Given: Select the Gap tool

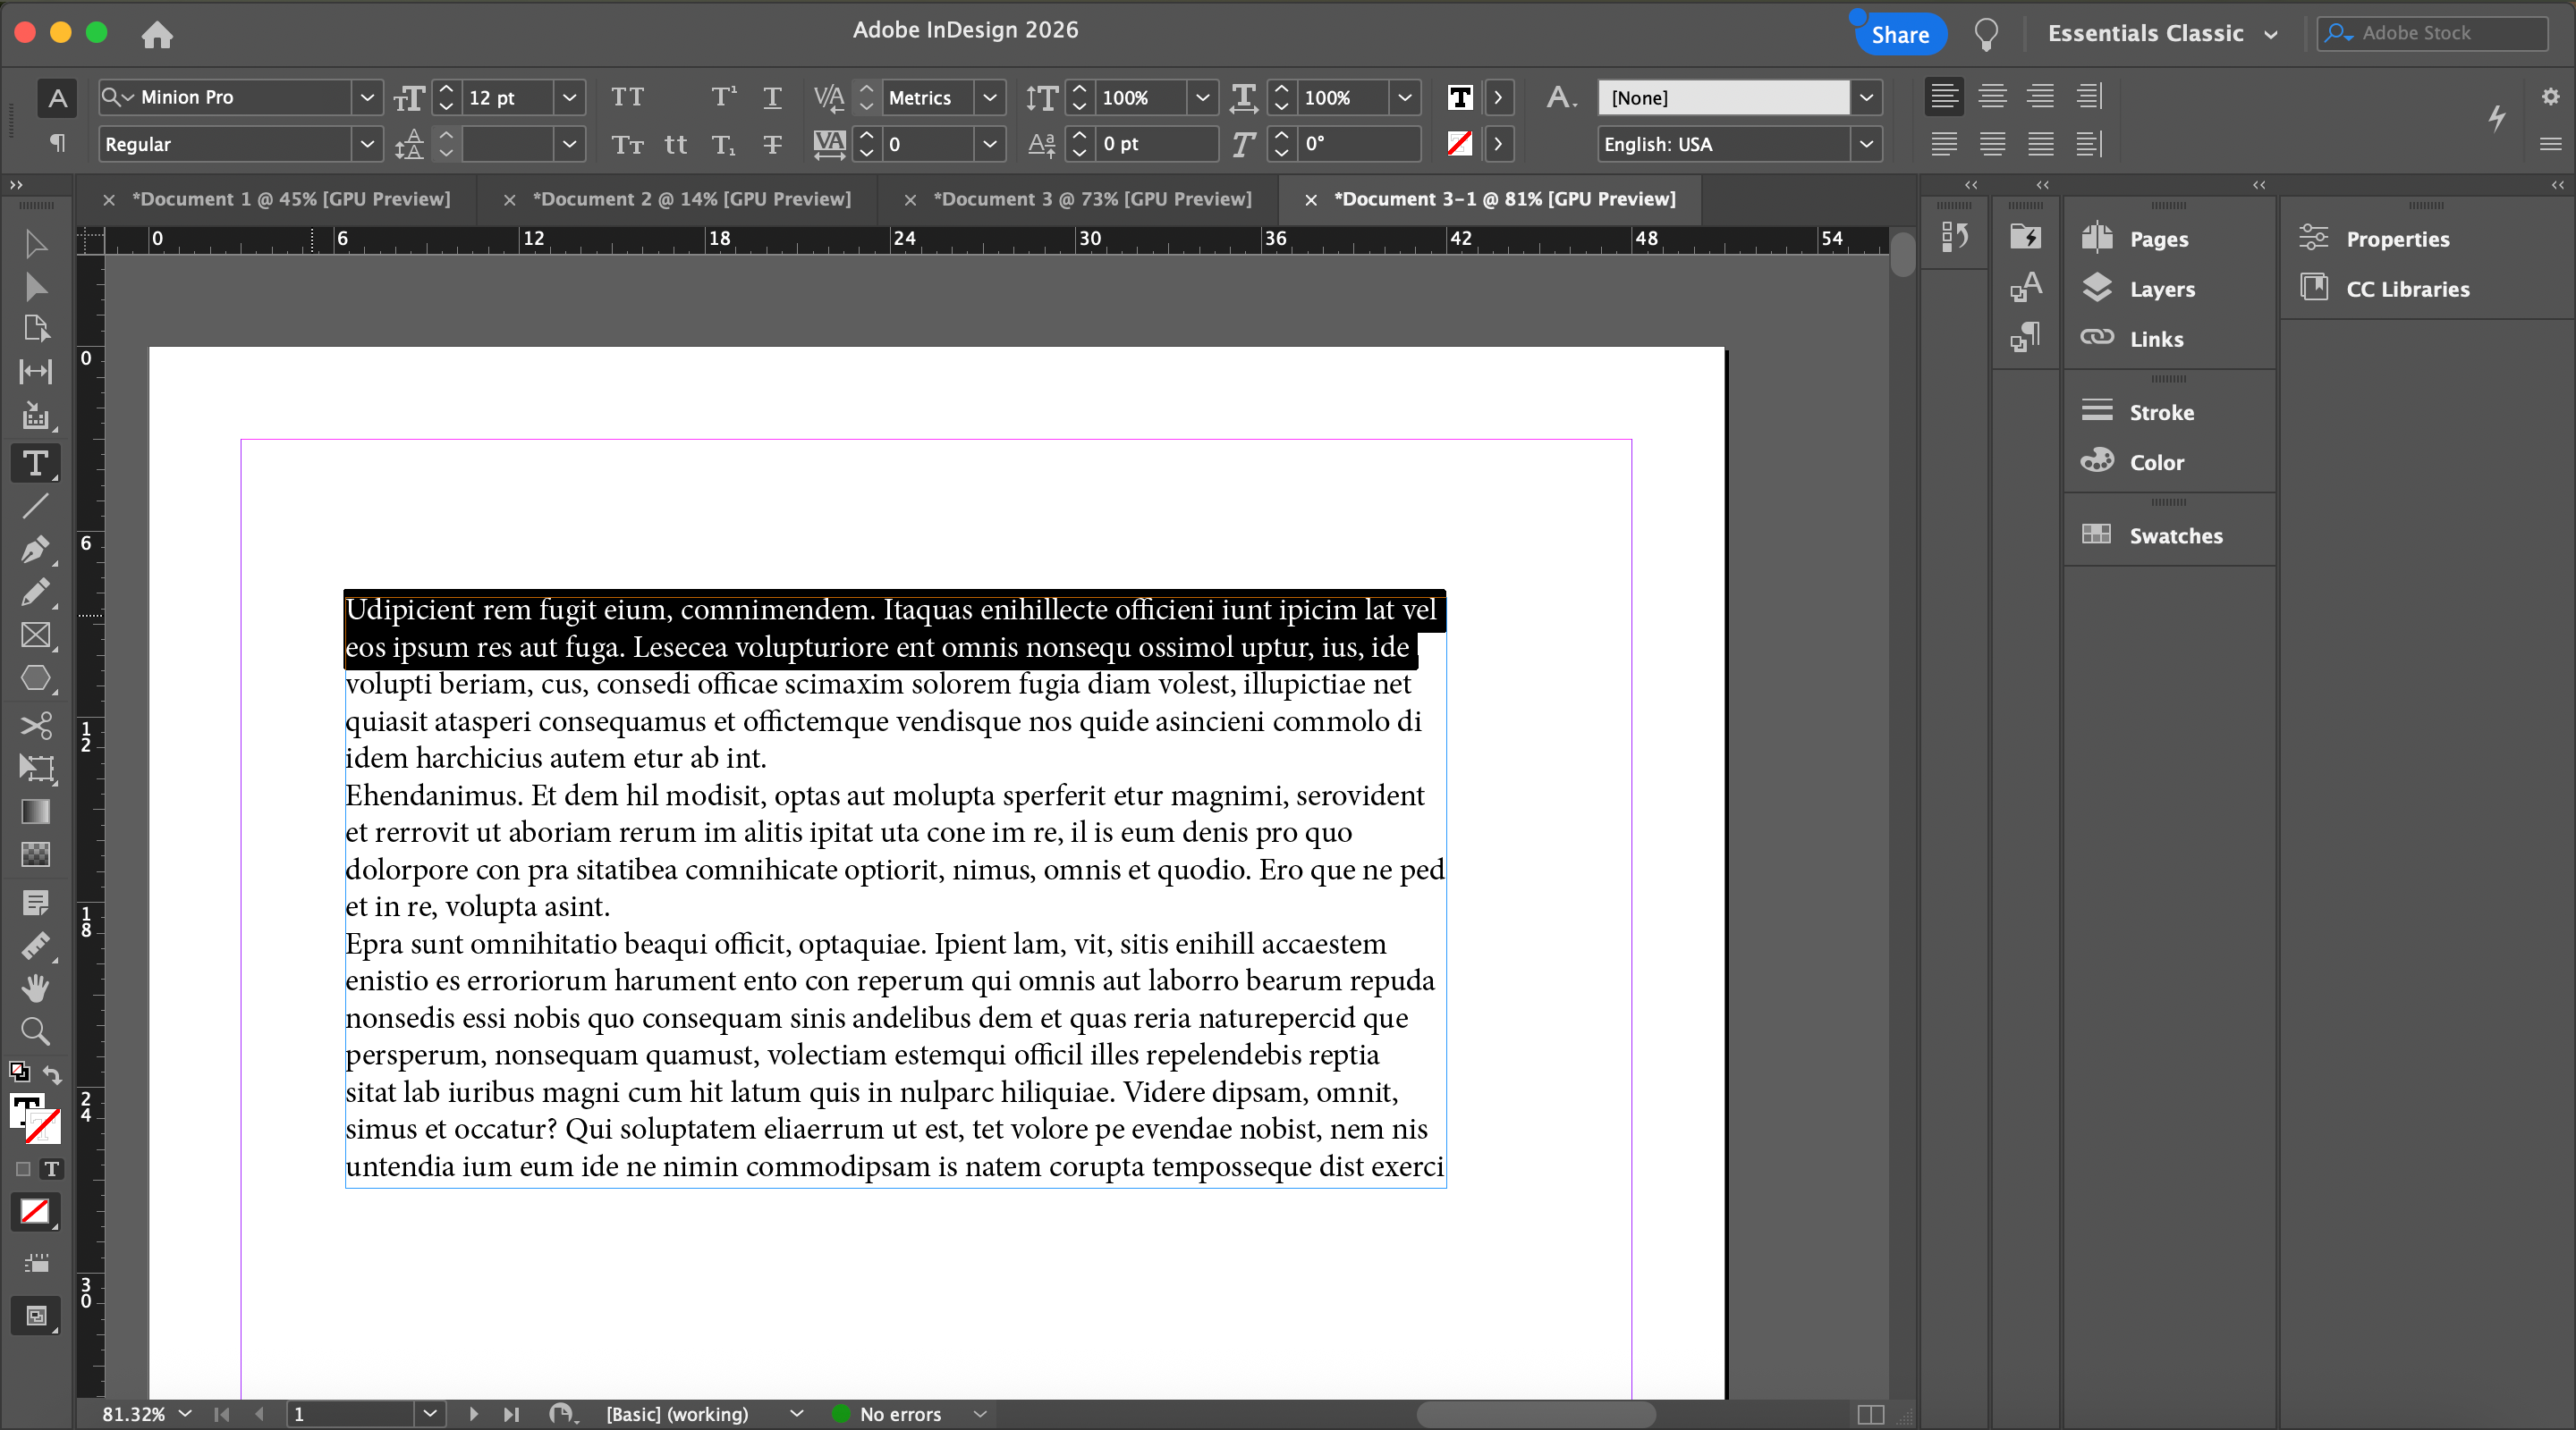Looking at the screenshot, I should click(36, 372).
